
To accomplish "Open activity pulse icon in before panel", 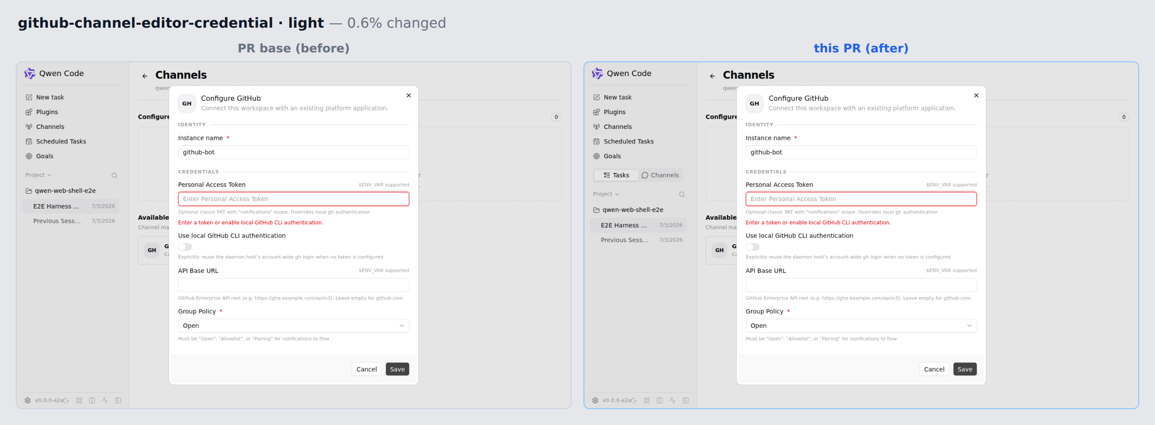I will [105, 400].
